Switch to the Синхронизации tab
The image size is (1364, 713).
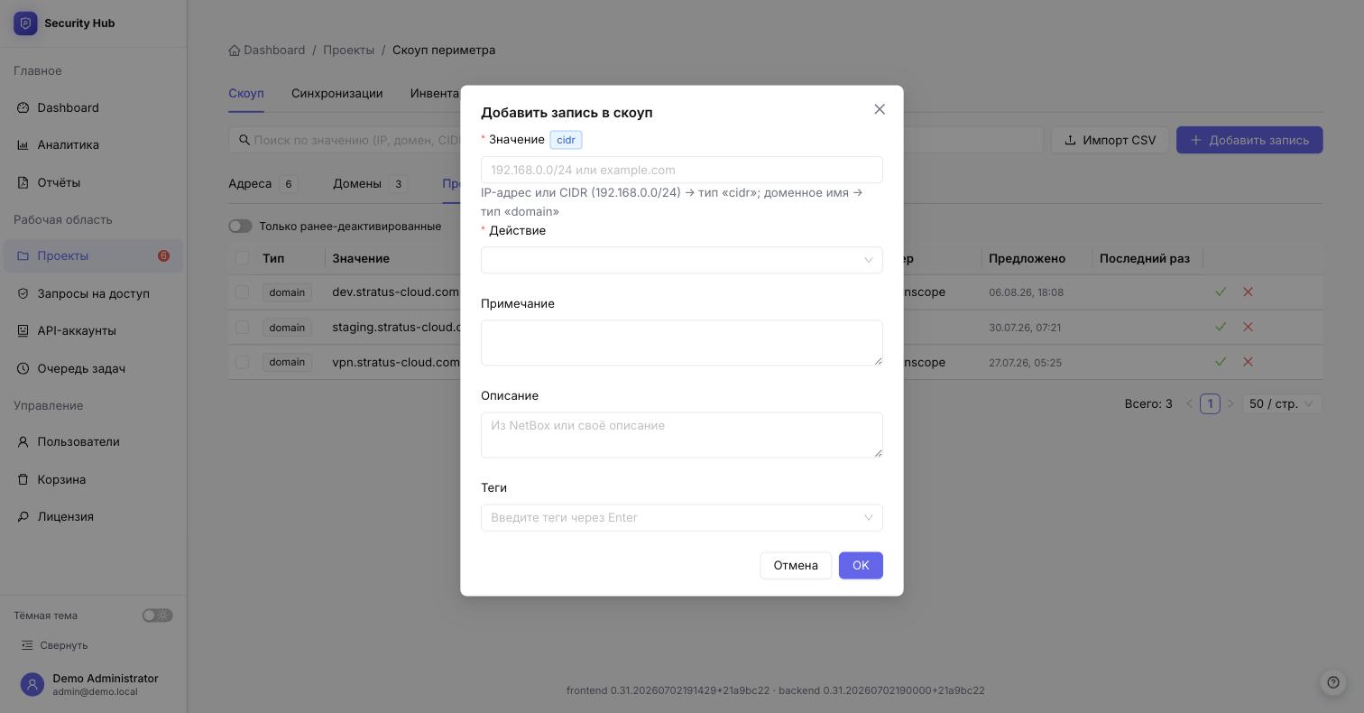(337, 93)
